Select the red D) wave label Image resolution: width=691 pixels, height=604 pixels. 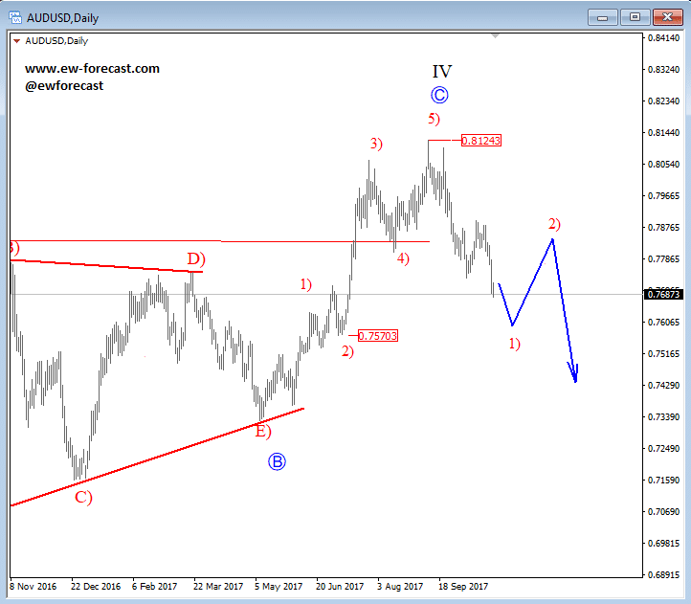click(196, 258)
